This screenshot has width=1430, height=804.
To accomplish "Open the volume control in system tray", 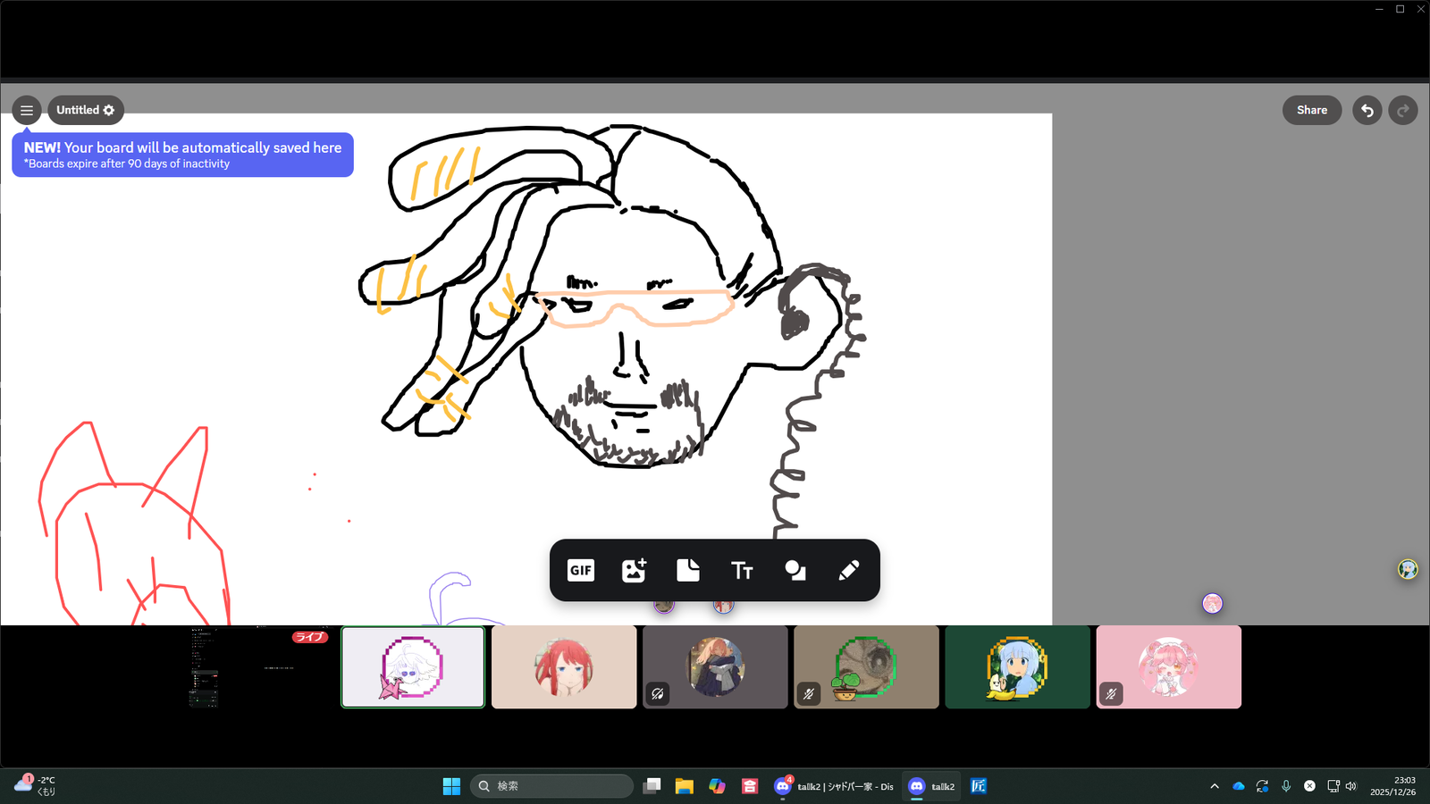I will 1351,786.
